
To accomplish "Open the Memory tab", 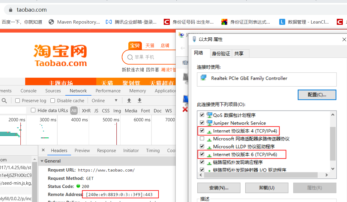I will [x=138, y=91].
